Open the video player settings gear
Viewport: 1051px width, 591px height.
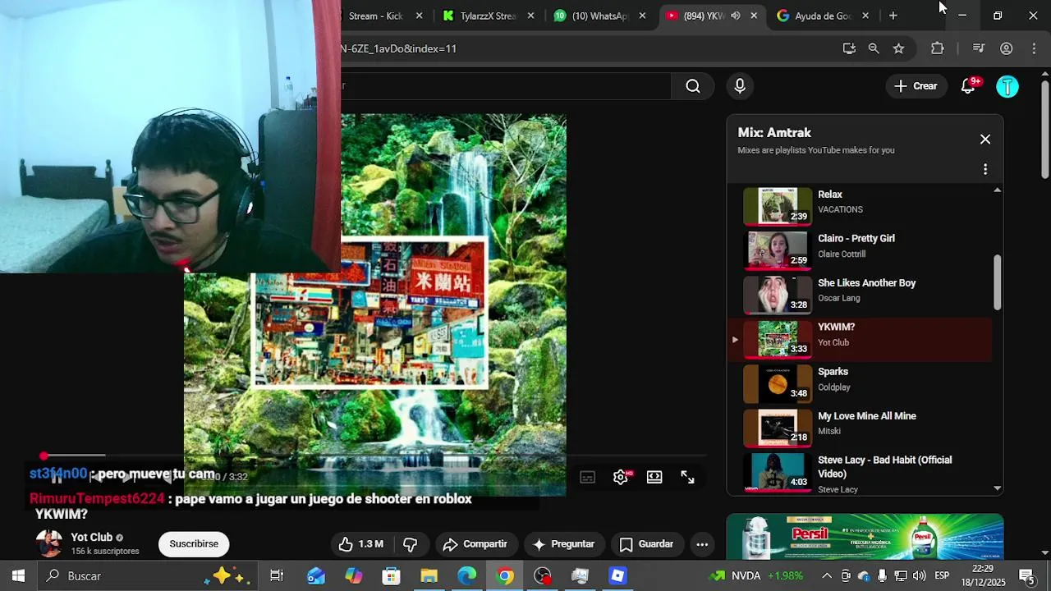pos(621,477)
